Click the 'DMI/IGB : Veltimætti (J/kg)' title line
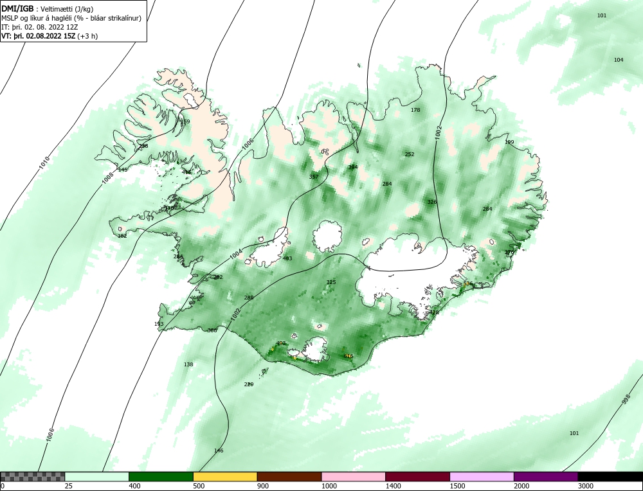The width and height of the screenshot is (643, 491). point(47,10)
